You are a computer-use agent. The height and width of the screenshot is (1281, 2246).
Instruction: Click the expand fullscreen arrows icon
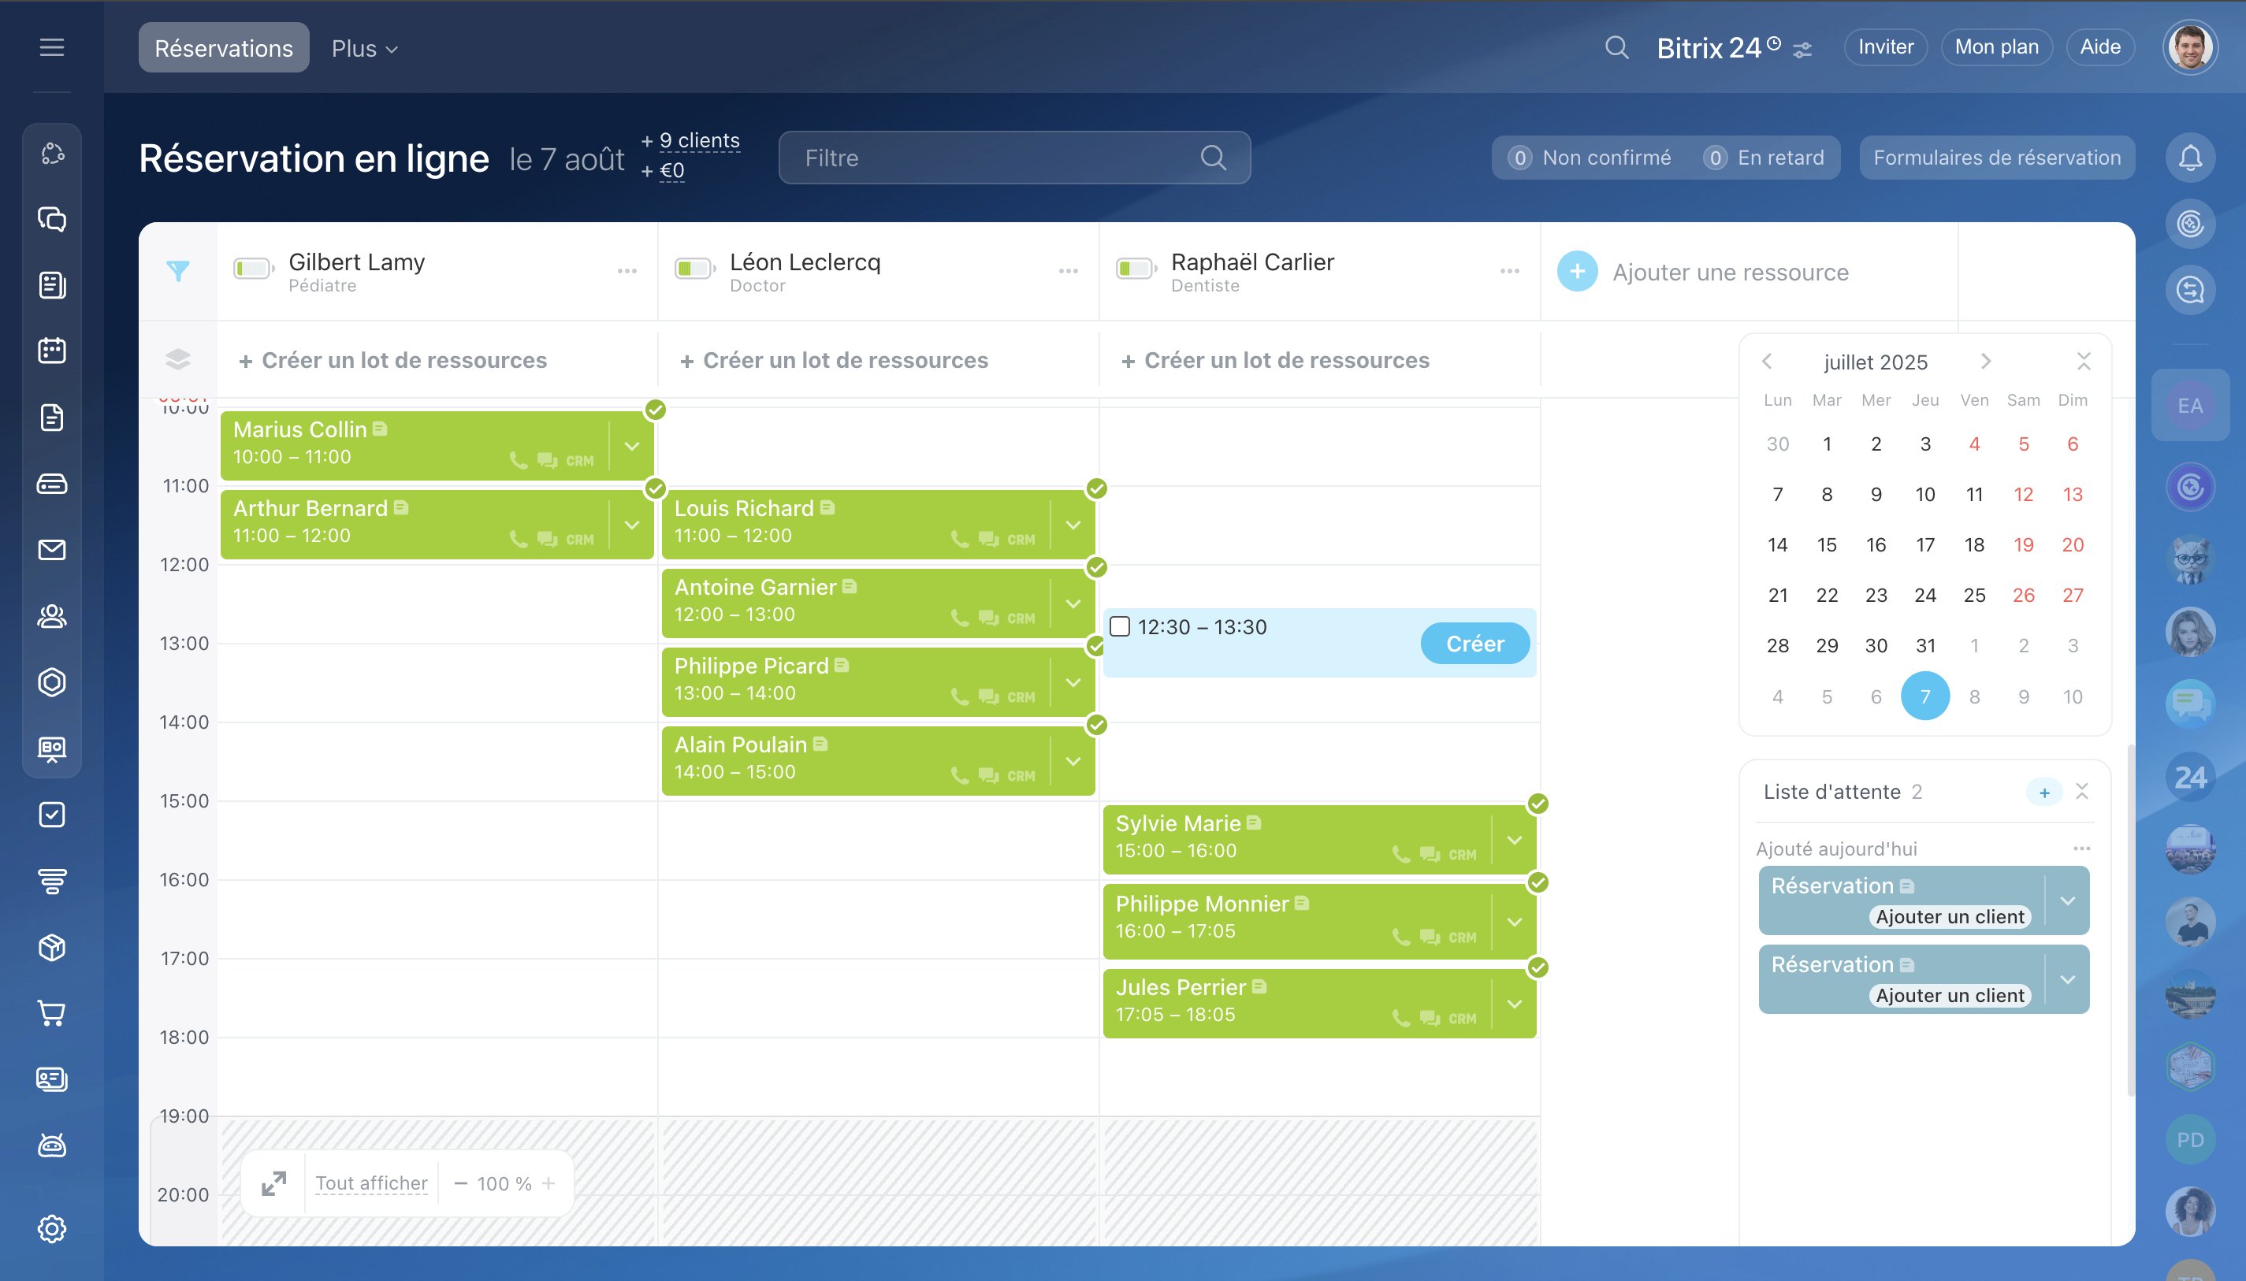[x=273, y=1183]
